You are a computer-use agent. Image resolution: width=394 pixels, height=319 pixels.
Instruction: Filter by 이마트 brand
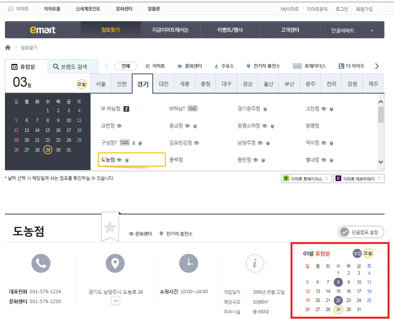pos(155,66)
